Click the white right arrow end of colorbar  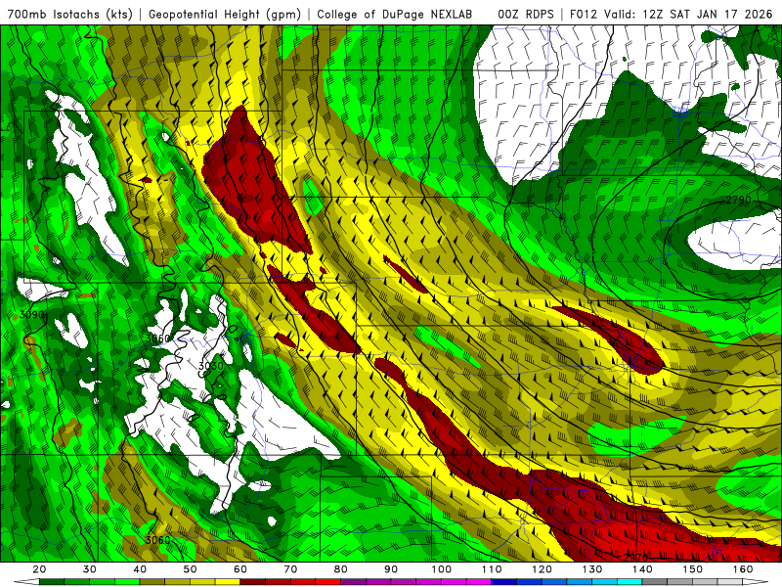(755, 582)
